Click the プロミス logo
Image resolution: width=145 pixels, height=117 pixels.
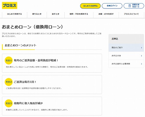point(10,6)
